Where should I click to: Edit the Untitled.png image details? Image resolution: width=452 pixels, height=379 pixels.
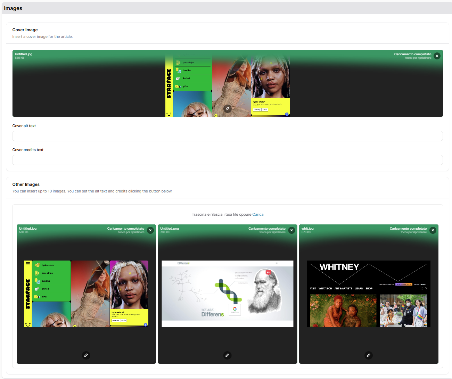click(227, 355)
